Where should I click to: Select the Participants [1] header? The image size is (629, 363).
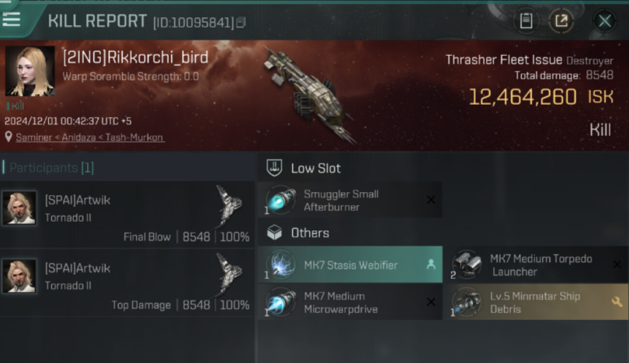click(52, 168)
